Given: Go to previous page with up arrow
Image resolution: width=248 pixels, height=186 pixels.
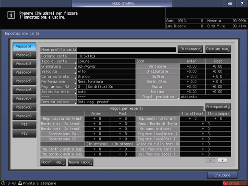Looking at the screenshot, I should (210, 161).
